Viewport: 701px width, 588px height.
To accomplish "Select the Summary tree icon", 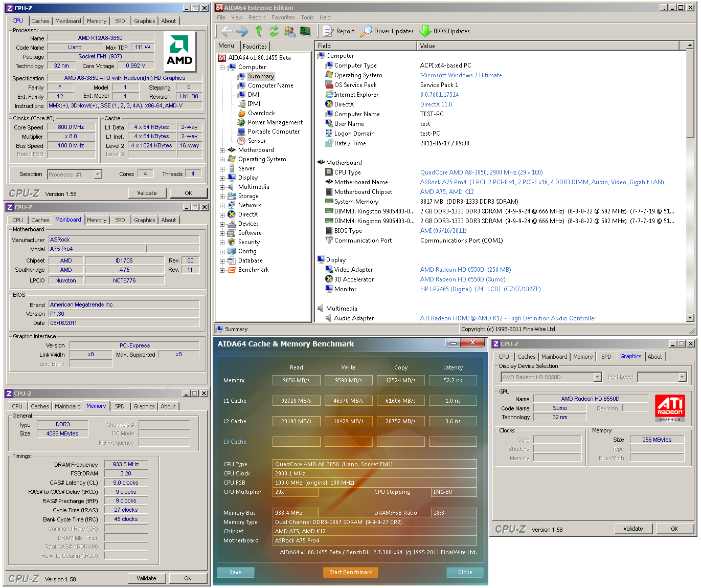I will click(x=242, y=76).
